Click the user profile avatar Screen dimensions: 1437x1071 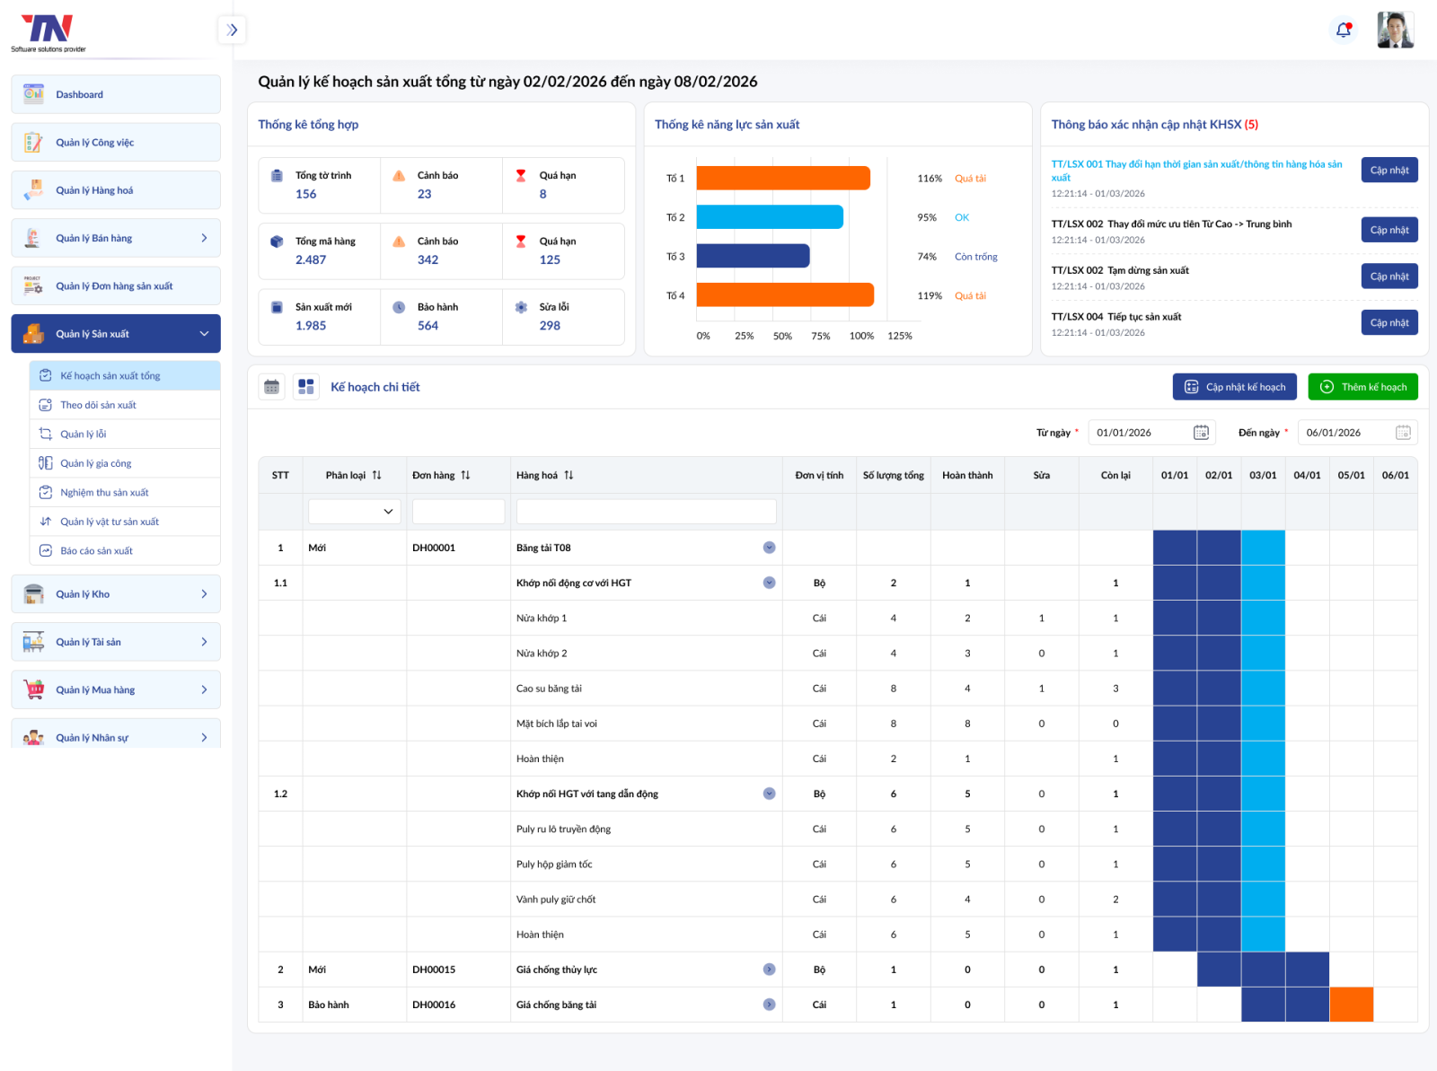tap(1395, 31)
